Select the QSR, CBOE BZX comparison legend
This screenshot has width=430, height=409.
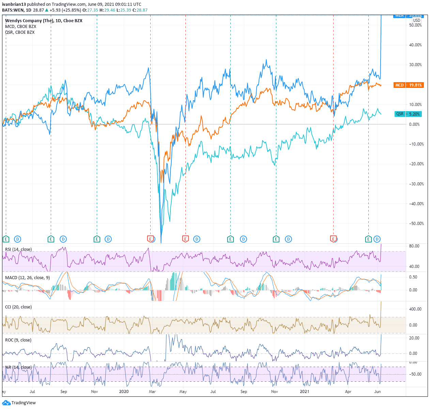point(20,32)
